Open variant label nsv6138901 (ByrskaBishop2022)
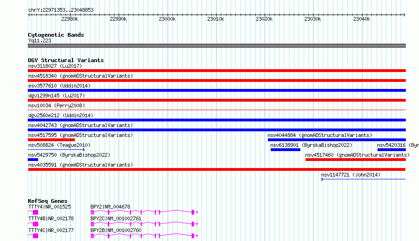The height and width of the screenshot is (241, 419). point(311,145)
